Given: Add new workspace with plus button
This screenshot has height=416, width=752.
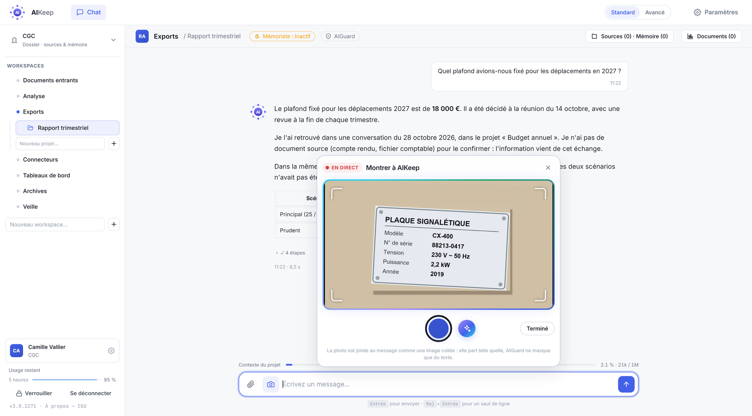Looking at the screenshot, I should pos(114,224).
